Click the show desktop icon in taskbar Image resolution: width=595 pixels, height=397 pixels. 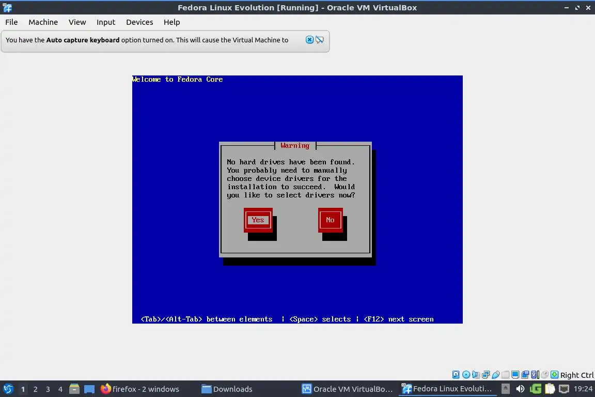[x=89, y=389]
